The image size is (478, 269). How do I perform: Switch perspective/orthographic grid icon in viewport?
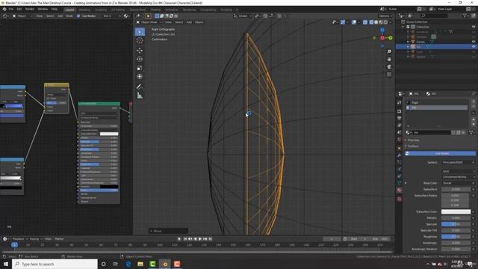[389, 75]
